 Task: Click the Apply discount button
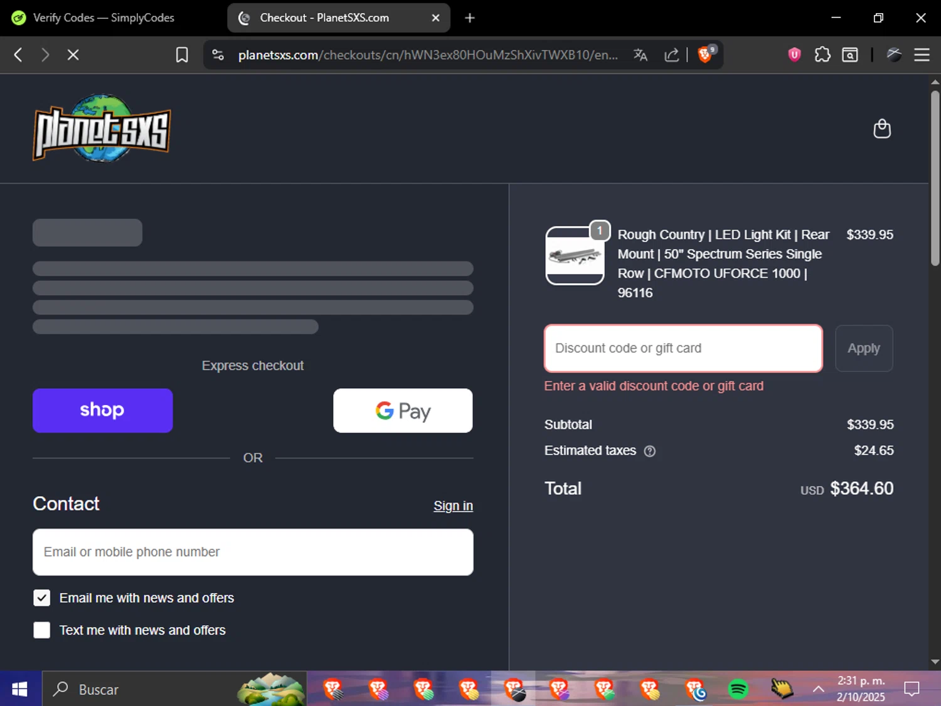(x=864, y=348)
